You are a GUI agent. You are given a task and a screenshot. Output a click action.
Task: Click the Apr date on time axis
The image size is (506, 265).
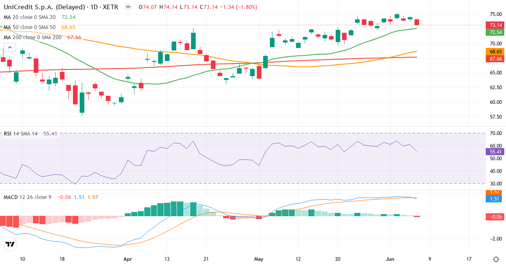[127, 259]
